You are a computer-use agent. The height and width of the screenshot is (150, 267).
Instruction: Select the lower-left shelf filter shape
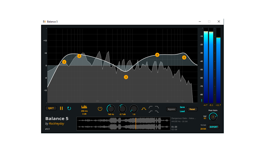pos(151,112)
